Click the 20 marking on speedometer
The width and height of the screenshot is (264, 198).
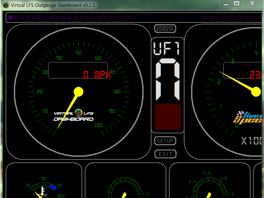pos(40,92)
